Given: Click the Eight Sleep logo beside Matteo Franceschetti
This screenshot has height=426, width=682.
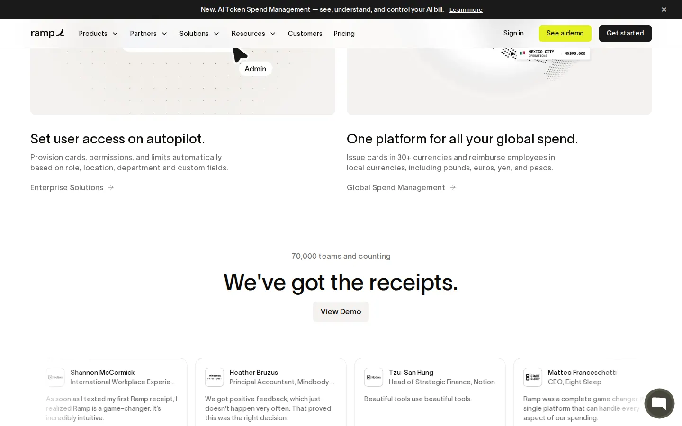Looking at the screenshot, I should point(533,377).
